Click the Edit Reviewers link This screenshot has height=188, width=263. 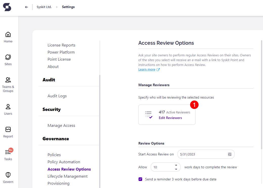pos(170,118)
